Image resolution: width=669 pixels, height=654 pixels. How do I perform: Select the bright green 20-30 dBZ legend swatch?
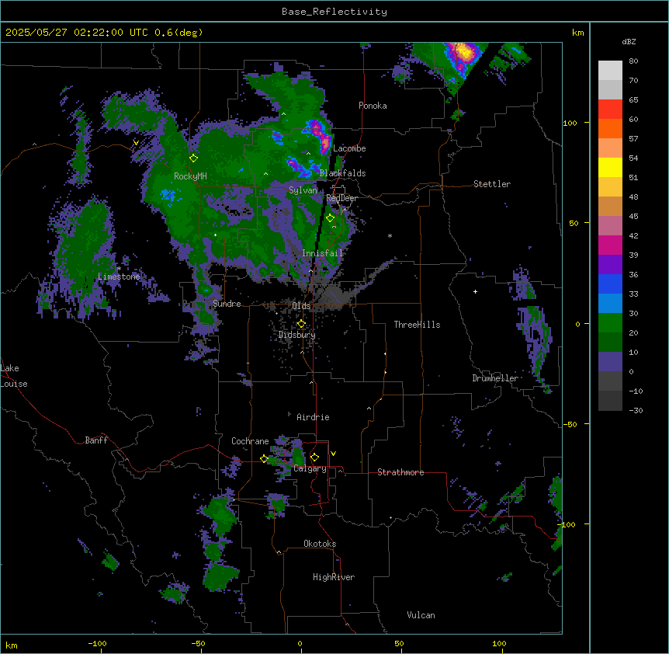610,323
